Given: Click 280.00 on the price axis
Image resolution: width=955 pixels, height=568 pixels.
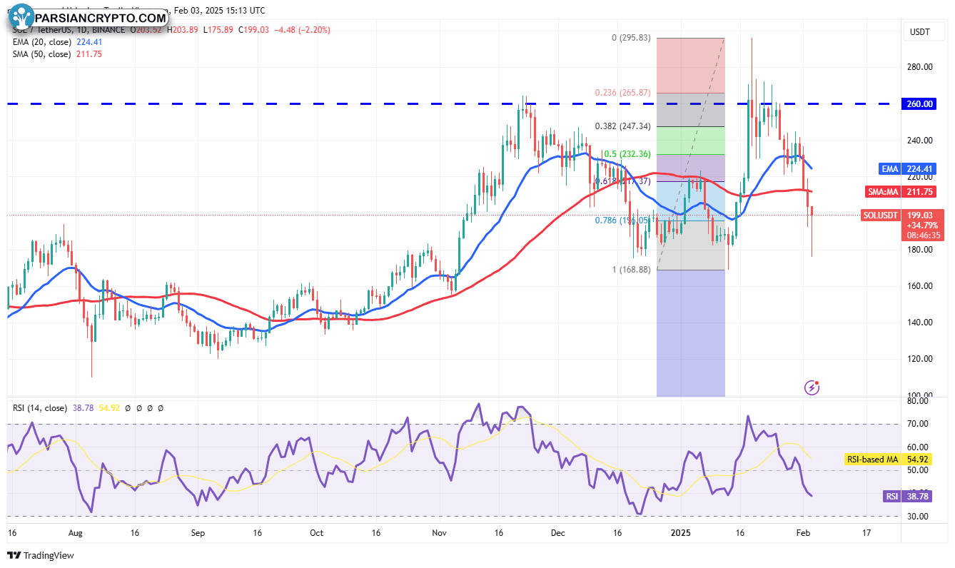Looking at the screenshot, I should click(x=921, y=67).
